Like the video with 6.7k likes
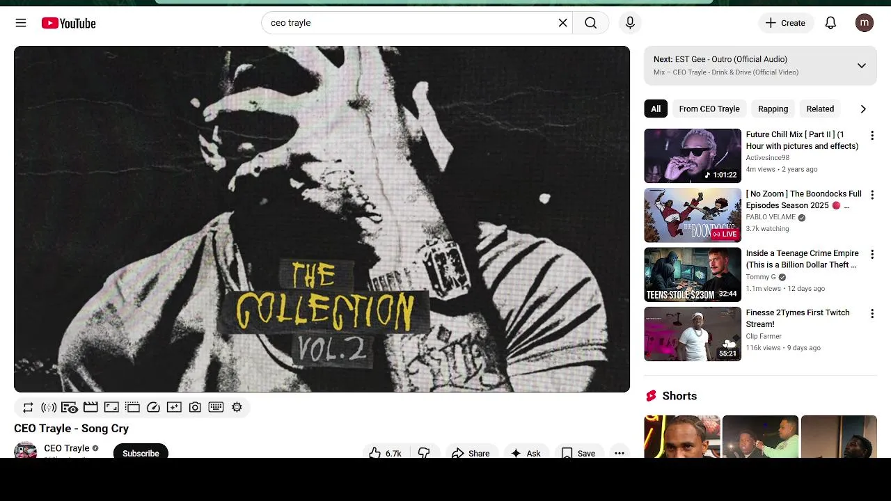Image resolution: width=891 pixels, height=501 pixels. pos(386,452)
